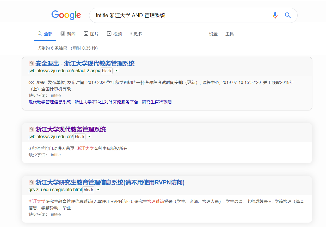
Task: Click strikethrough intitle in first result
Action: click(x=56, y=96)
